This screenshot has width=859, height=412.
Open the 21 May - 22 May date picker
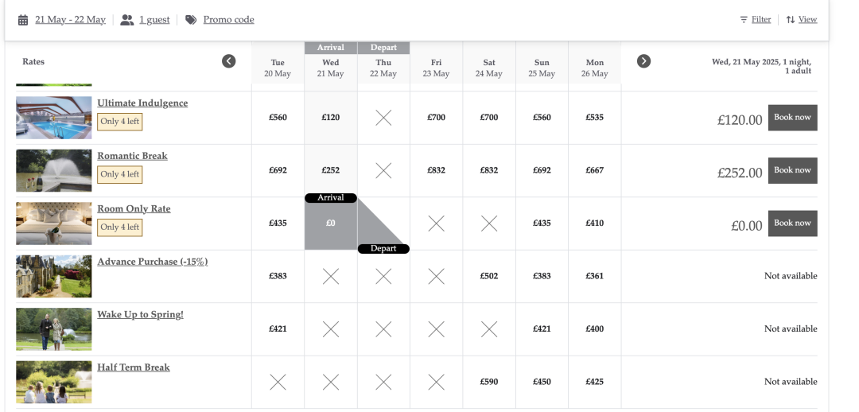70,20
